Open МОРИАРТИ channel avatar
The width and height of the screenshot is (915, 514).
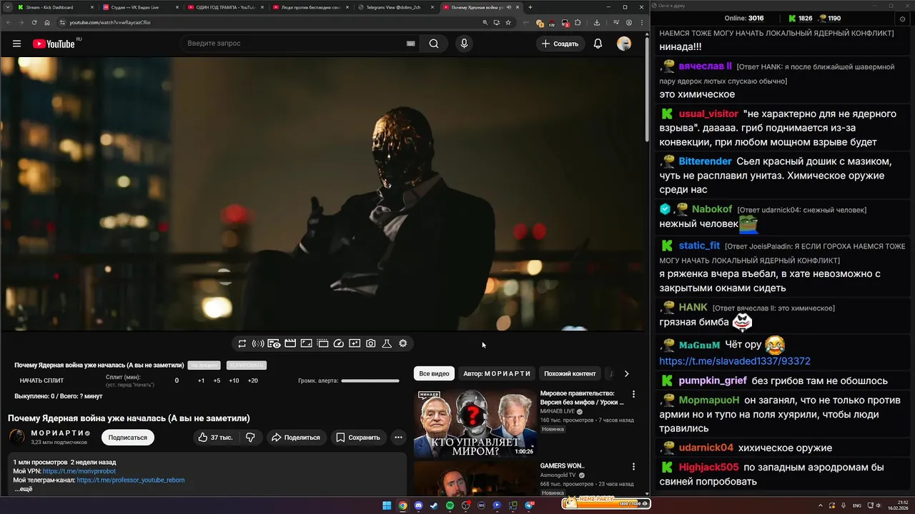point(16,437)
